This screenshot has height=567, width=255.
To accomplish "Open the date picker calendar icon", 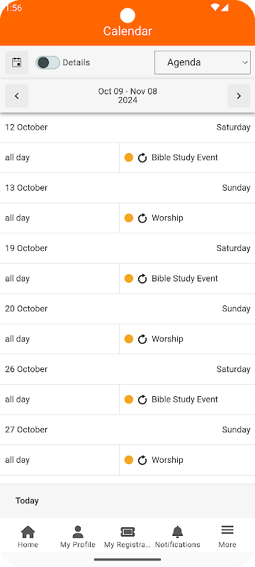I will [16, 62].
